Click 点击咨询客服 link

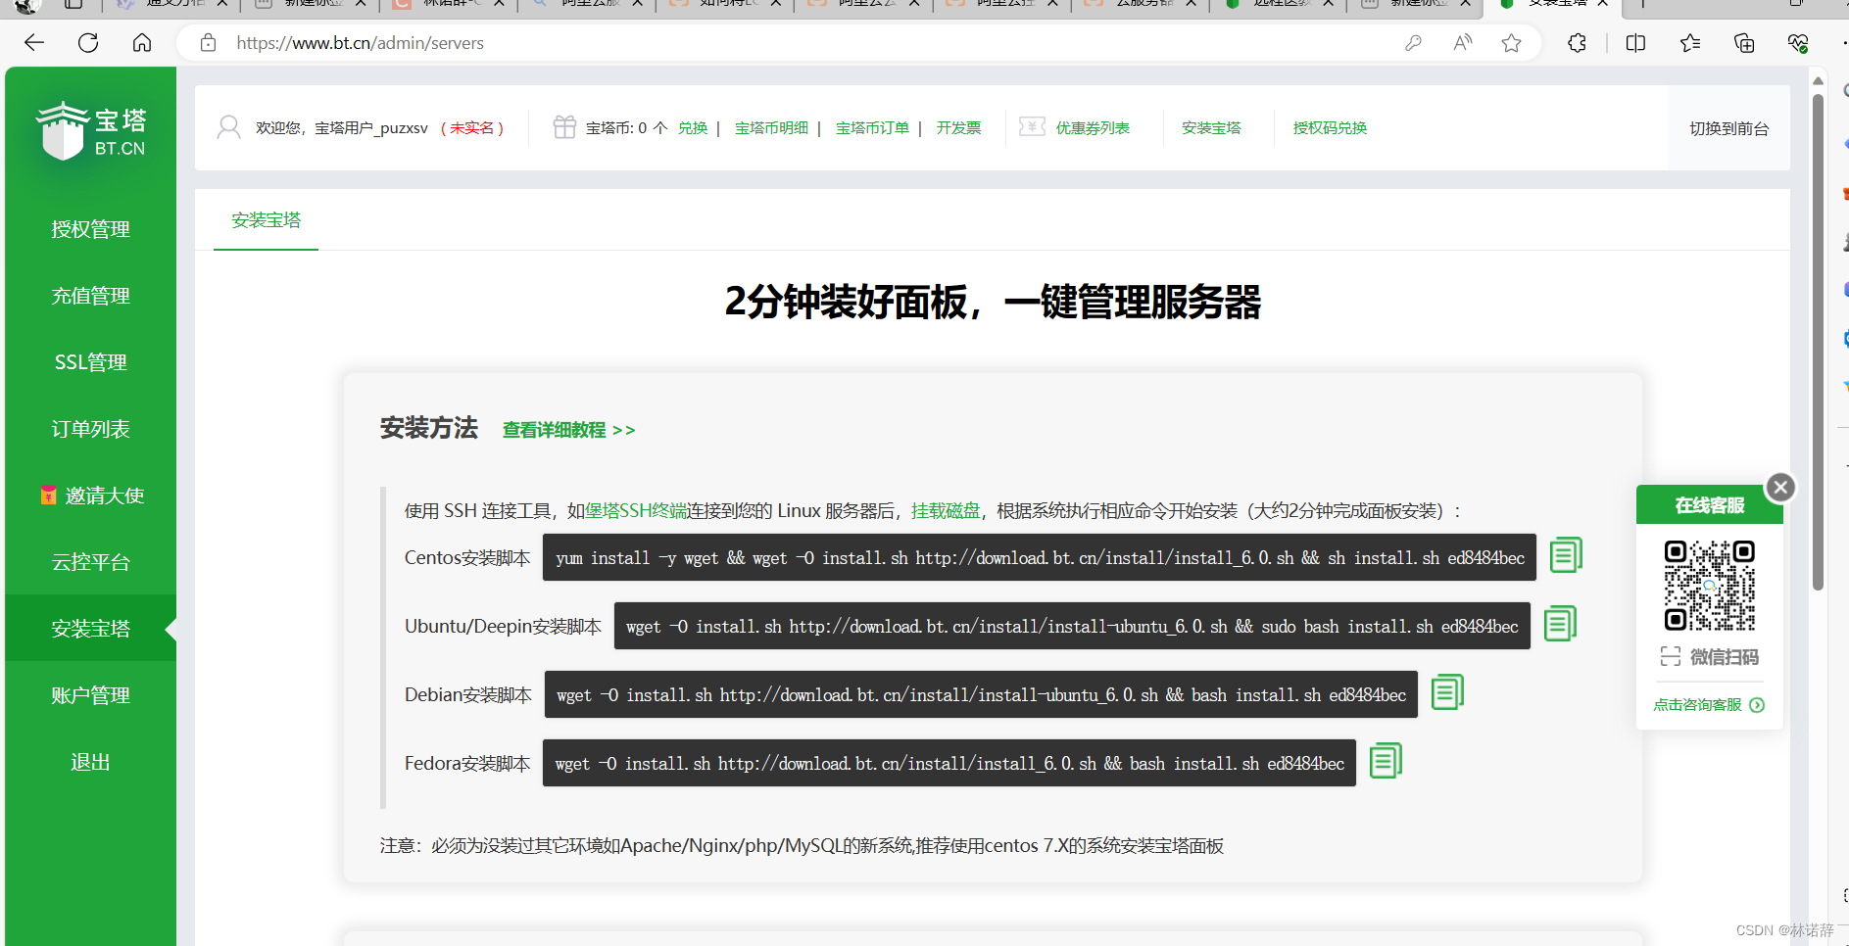(x=1708, y=705)
